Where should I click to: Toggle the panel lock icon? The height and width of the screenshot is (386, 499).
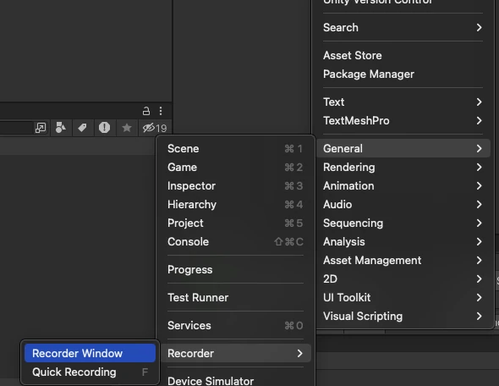coord(146,111)
